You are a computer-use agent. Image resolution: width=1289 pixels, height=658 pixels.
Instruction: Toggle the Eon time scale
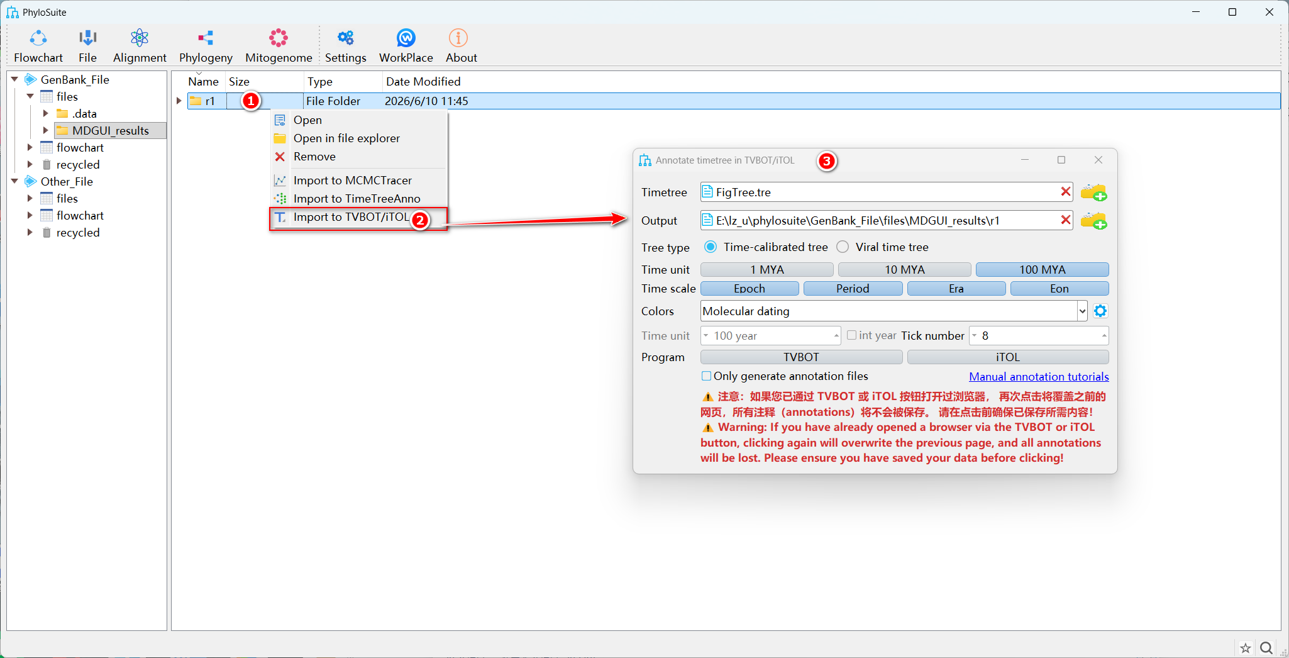click(x=1059, y=289)
